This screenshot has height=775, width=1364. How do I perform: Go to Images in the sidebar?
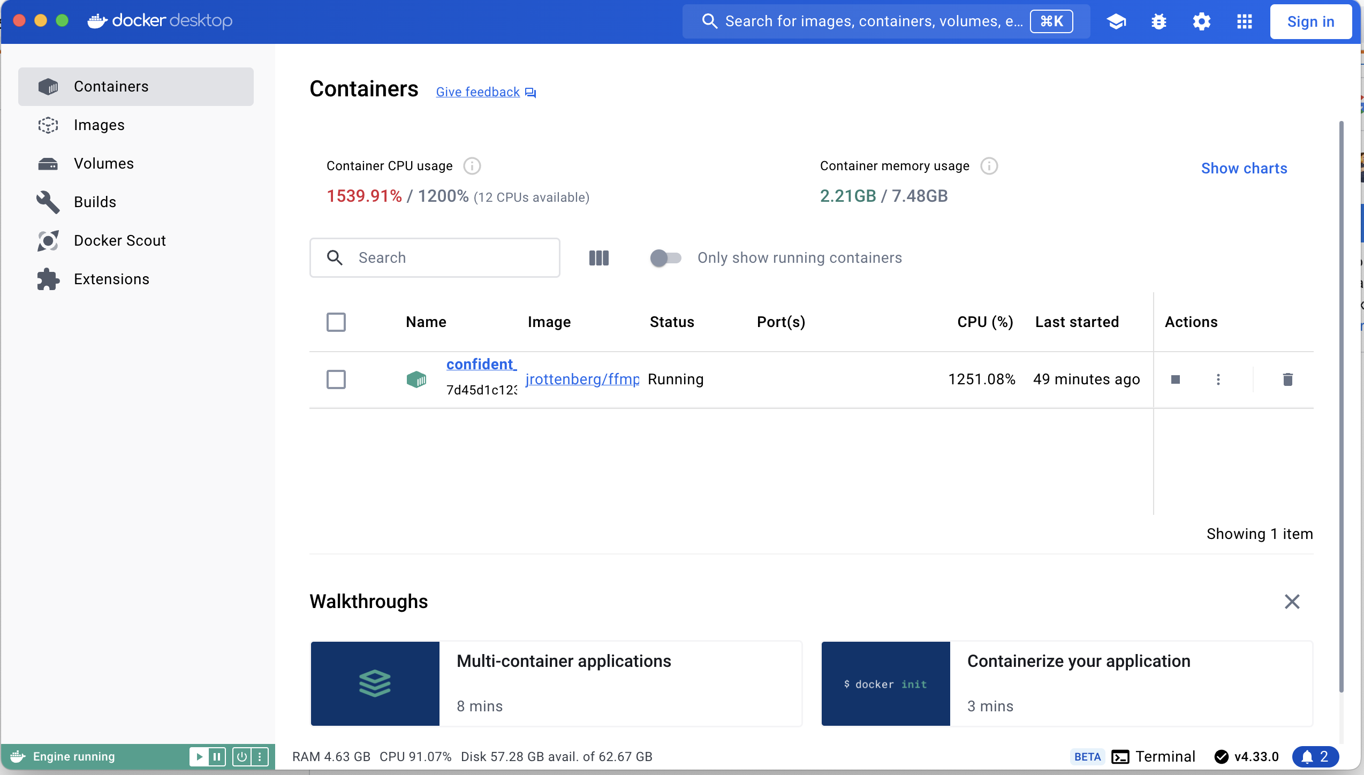(99, 125)
